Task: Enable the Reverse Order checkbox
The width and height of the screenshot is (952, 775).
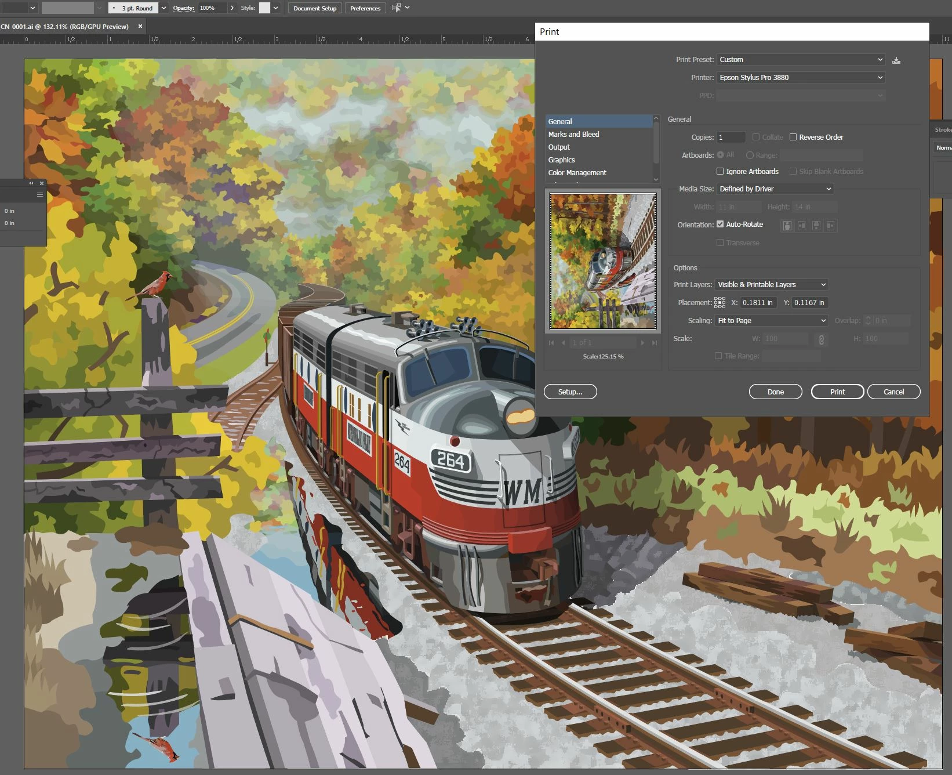Action: pos(793,137)
